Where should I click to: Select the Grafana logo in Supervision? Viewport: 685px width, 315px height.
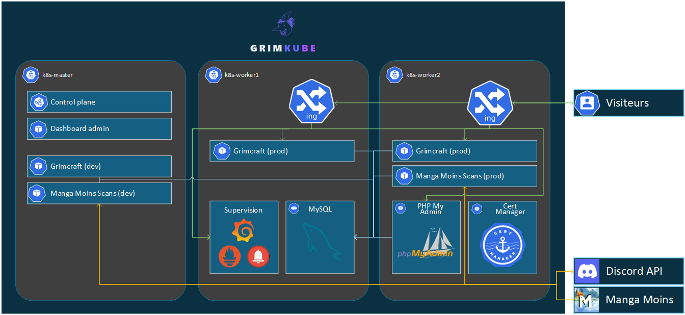coord(244,231)
